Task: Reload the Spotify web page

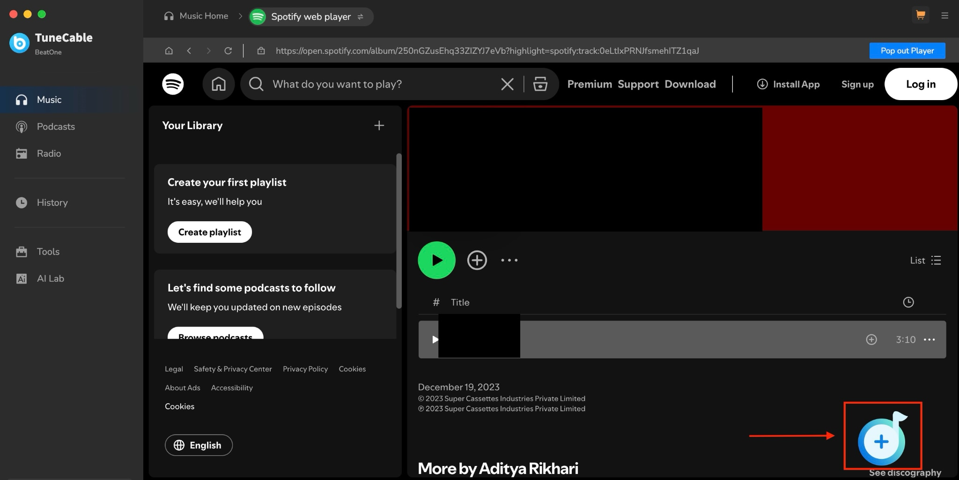Action: (228, 51)
